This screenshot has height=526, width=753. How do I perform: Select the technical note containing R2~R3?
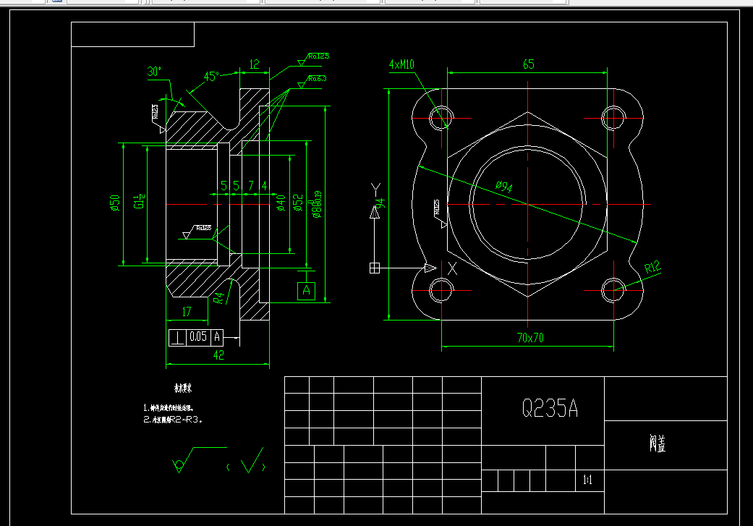[173, 420]
